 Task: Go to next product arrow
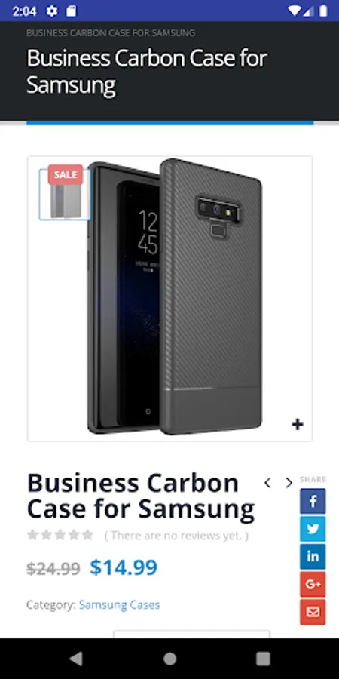pos(289,483)
